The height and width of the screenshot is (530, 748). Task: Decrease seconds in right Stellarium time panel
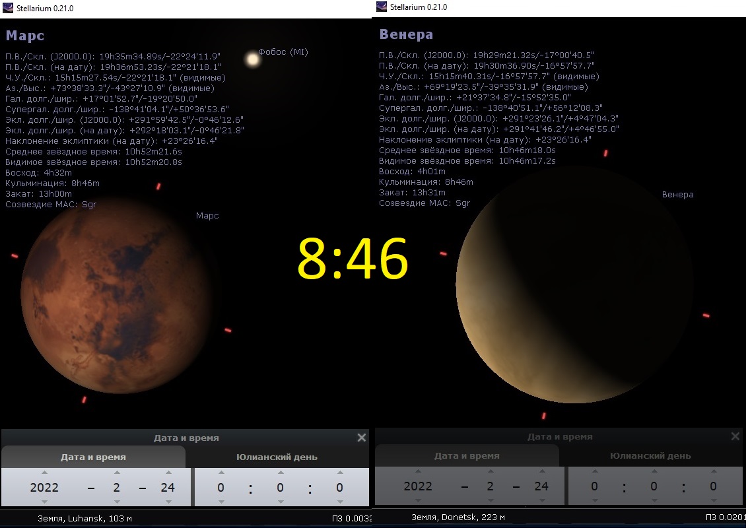[x=714, y=500]
